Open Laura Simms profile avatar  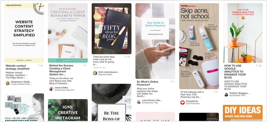tap(139, 102)
